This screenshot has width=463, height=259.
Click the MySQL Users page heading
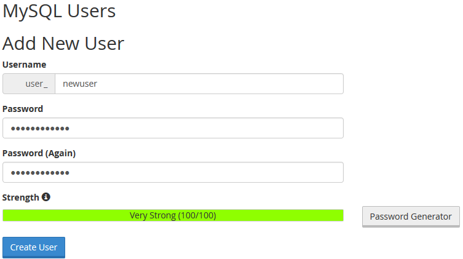59,11
